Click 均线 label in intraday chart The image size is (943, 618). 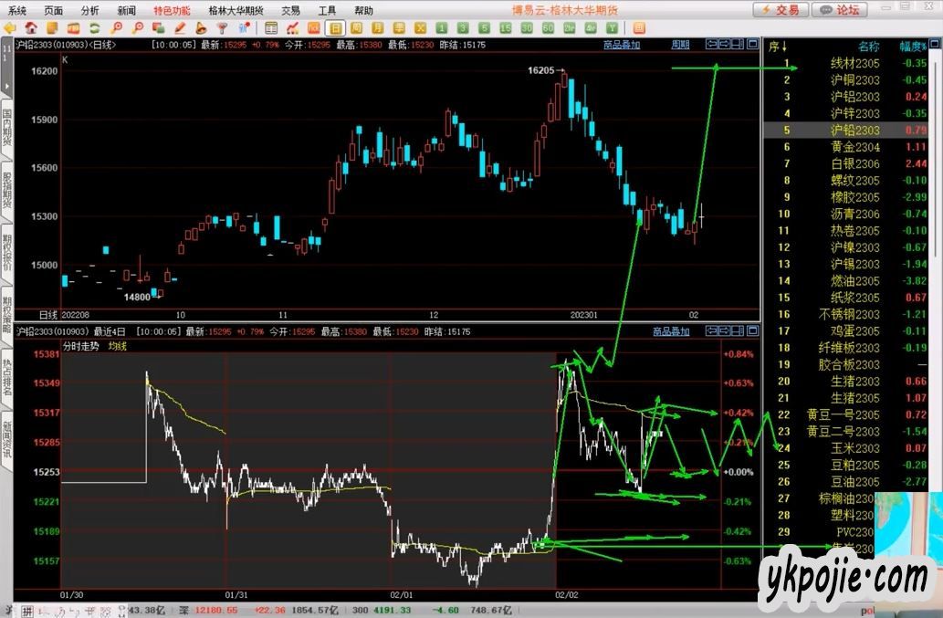(118, 346)
